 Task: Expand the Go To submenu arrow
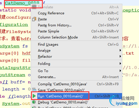point(120,71)
